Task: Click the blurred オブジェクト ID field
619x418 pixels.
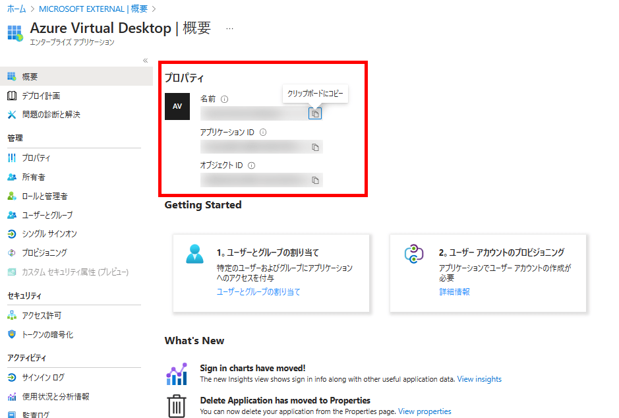Action: pos(261,180)
